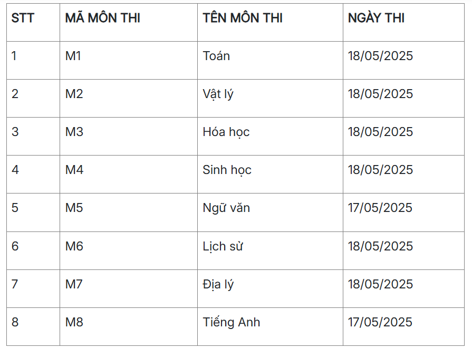Click the exam date for Ngữ văn
The height and width of the screenshot is (348, 472).
[x=380, y=208]
